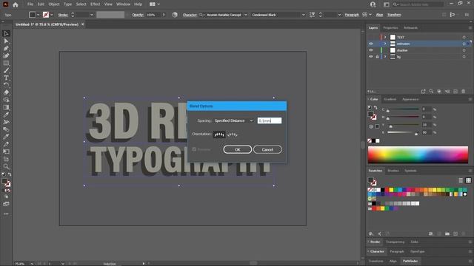Open the Effect menu
The image size is (474, 266).
point(96,4)
